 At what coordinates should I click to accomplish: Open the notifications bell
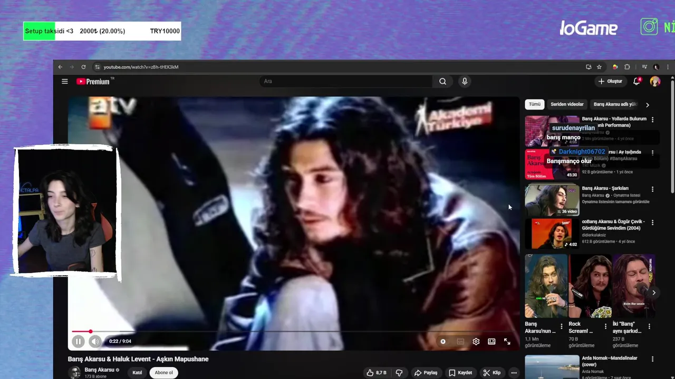(x=637, y=81)
